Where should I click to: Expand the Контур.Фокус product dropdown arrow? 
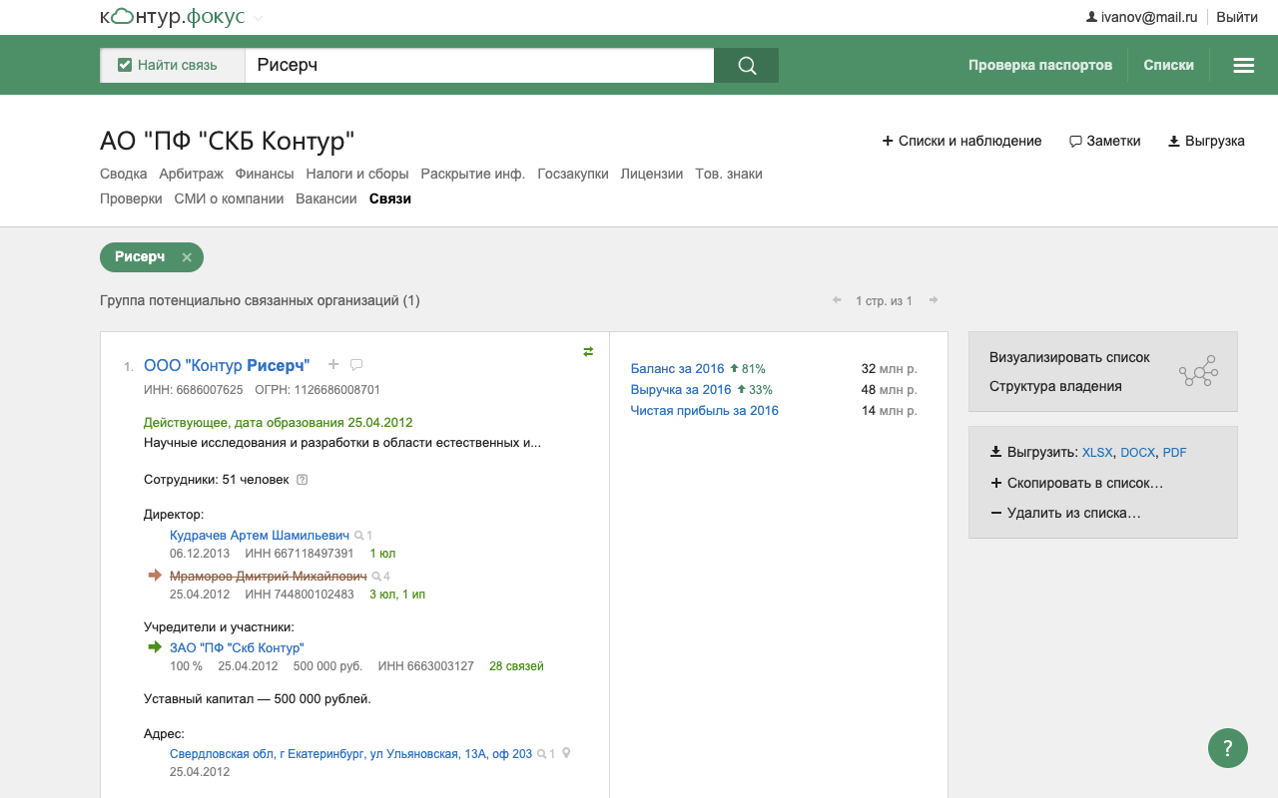[x=259, y=18]
